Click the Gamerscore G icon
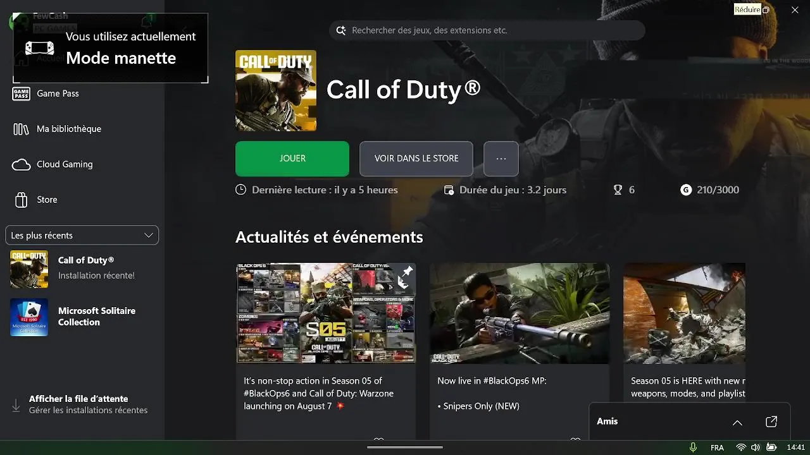Viewport: 810px width, 455px height. [x=686, y=190]
